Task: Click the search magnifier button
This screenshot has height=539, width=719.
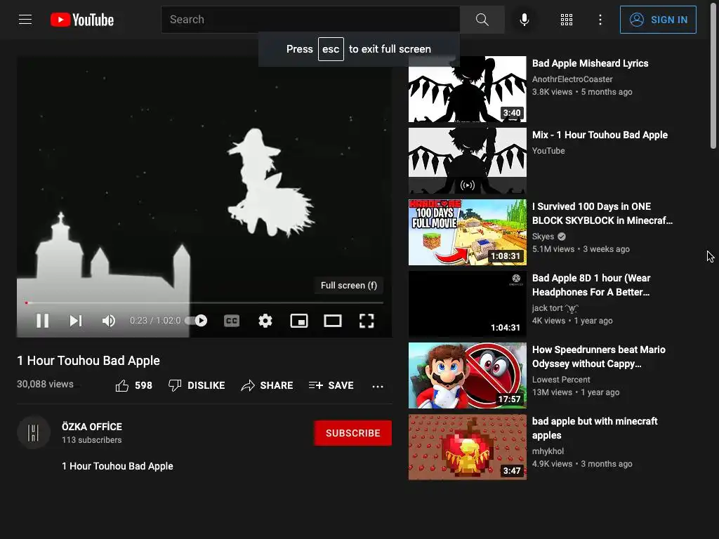Action: pos(482,20)
